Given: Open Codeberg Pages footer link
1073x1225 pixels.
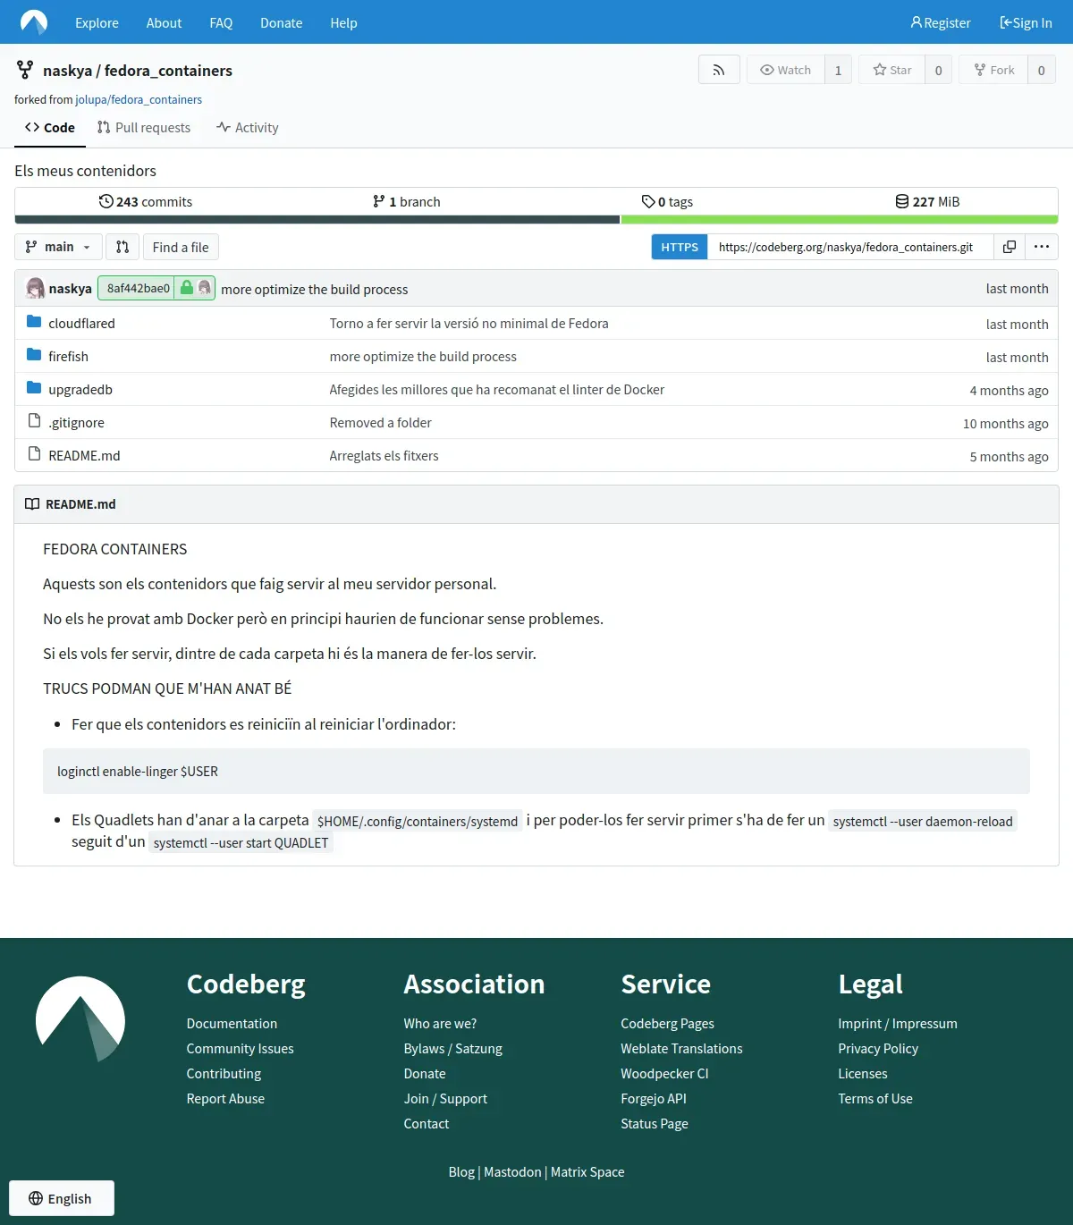Looking at the screenshot, I should click(667, 1023).
